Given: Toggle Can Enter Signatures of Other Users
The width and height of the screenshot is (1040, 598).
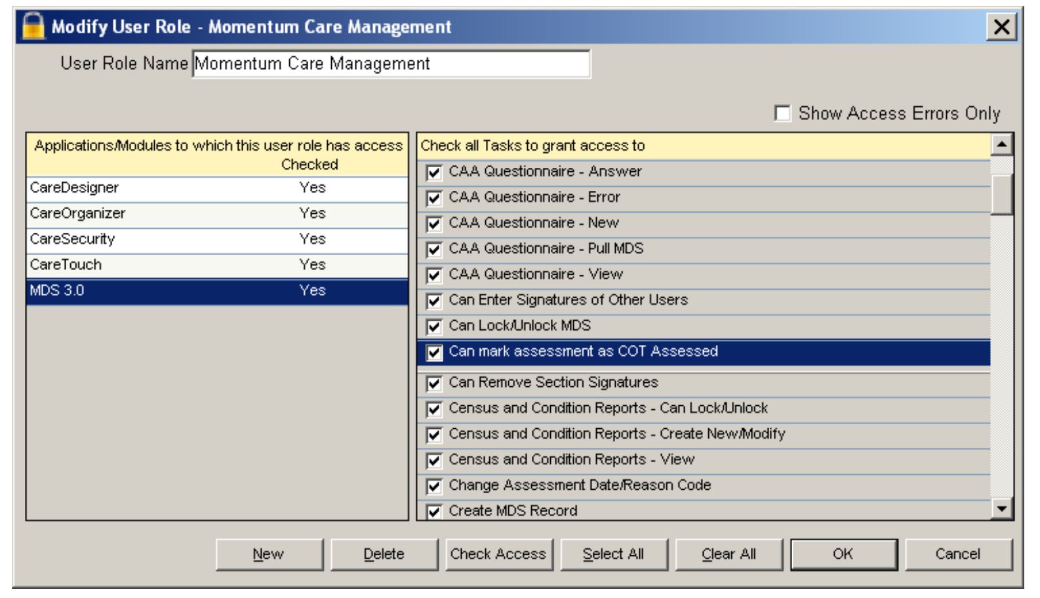Looking at the screenshot, I should 434,301.
